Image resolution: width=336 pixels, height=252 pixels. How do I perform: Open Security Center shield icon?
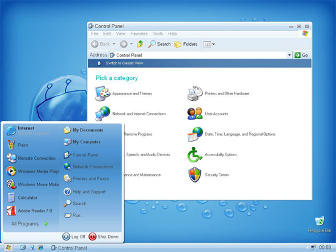(x=195, y=175)
